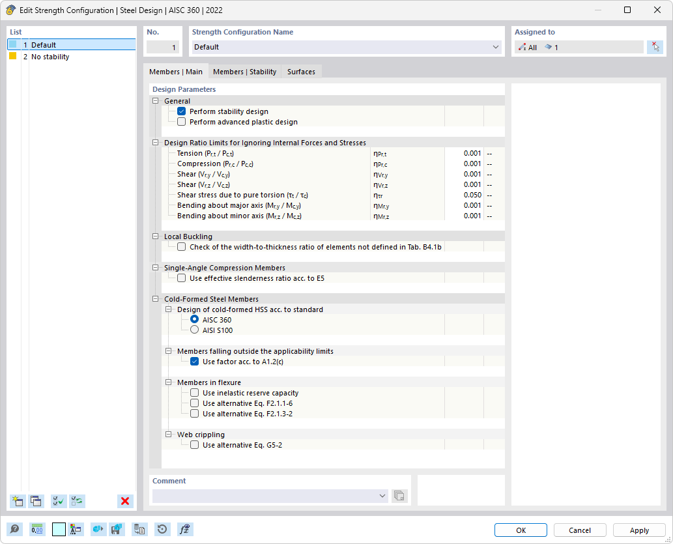Viewport: 673px width, 544px height.
Task: Click the light blue color swatch in bottom toolbar
Action: (x=59, y=529)
